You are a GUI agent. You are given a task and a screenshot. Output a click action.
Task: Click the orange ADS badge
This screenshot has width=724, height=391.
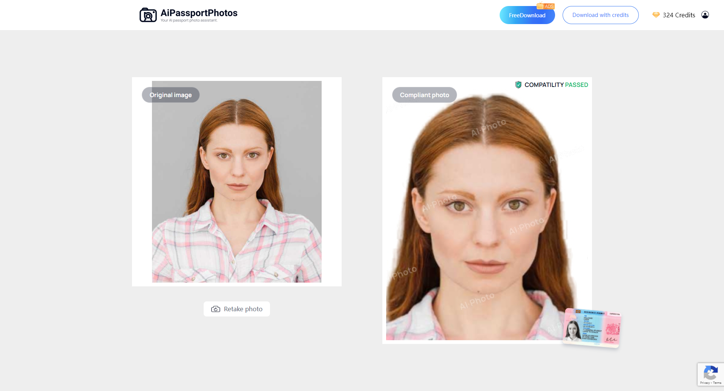(x=546, y=6)
